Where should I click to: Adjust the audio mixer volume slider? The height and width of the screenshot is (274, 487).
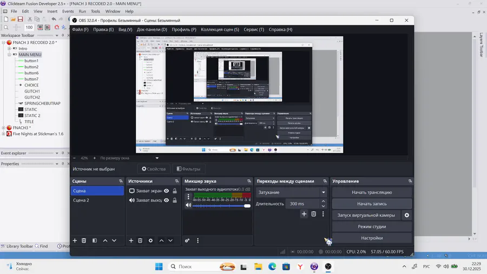pyautogui.click(x=221, y=206)
